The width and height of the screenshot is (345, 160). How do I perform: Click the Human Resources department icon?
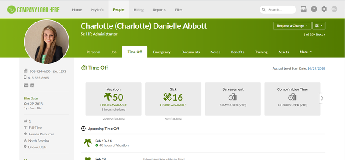(x=25, y=134)
